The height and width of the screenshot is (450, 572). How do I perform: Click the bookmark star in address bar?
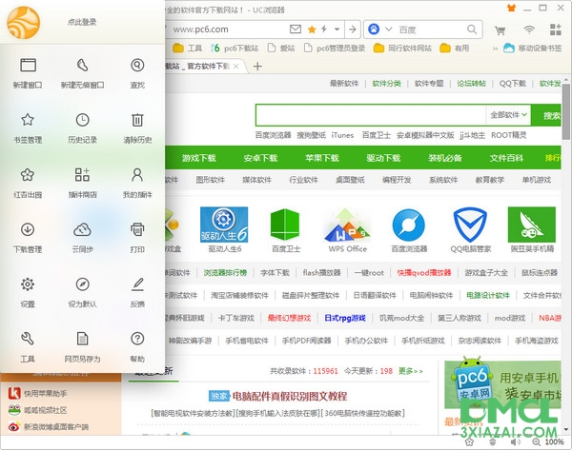click(x=312, y=29)
